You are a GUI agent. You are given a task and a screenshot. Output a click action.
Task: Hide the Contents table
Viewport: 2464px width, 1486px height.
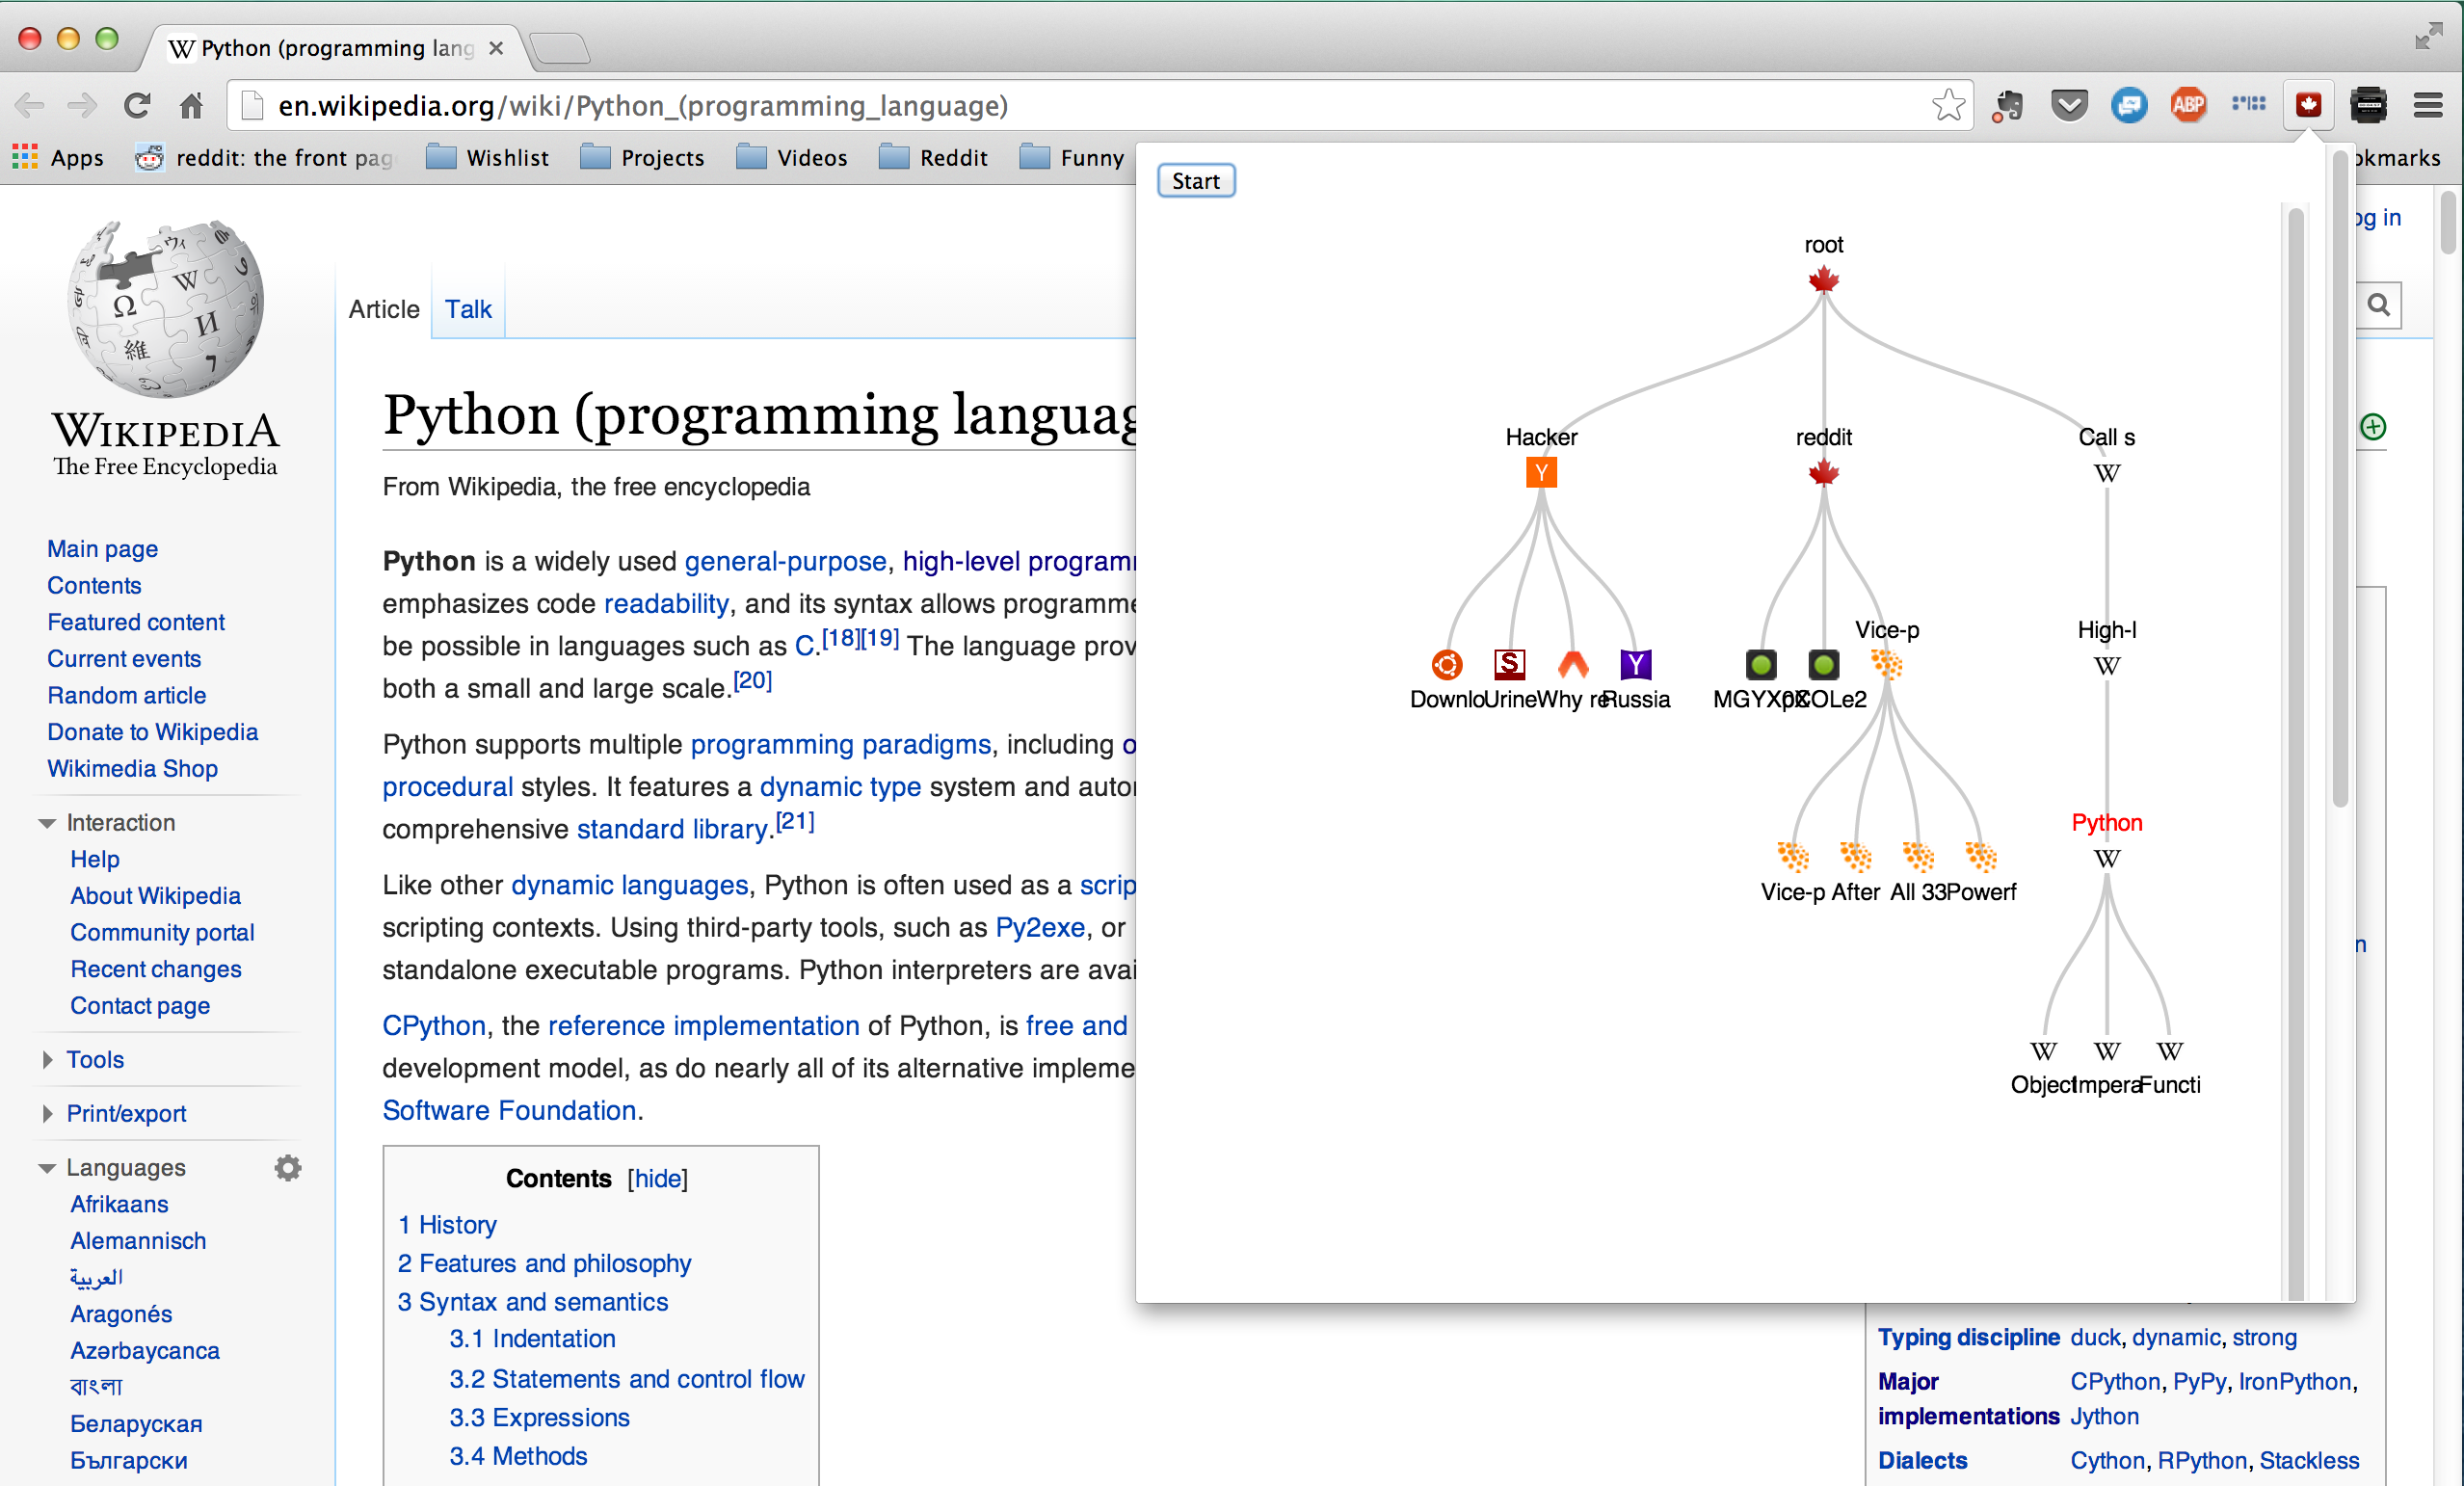coord(658,1178)
